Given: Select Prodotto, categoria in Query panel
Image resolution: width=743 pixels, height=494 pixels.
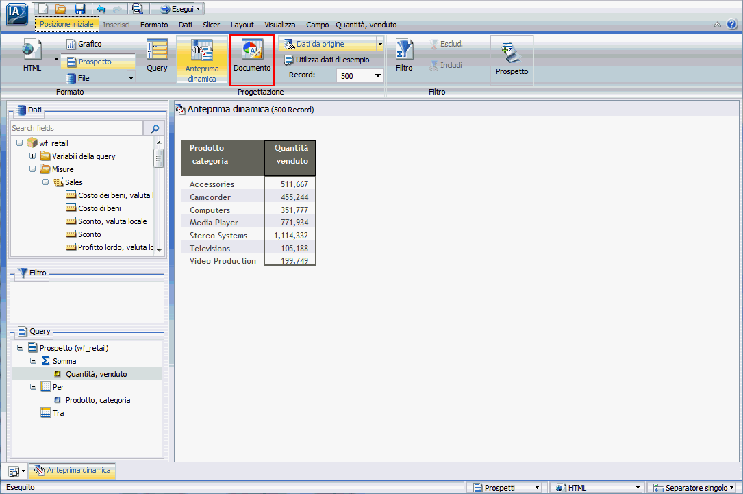Looking at the screenshot, I should [92, 400].
